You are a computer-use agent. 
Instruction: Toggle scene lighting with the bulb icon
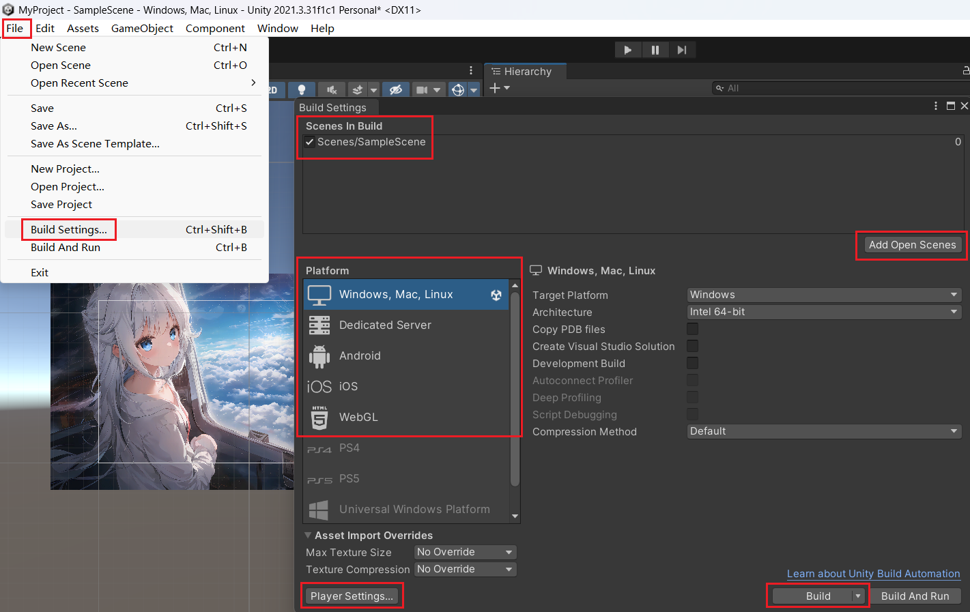301,89
